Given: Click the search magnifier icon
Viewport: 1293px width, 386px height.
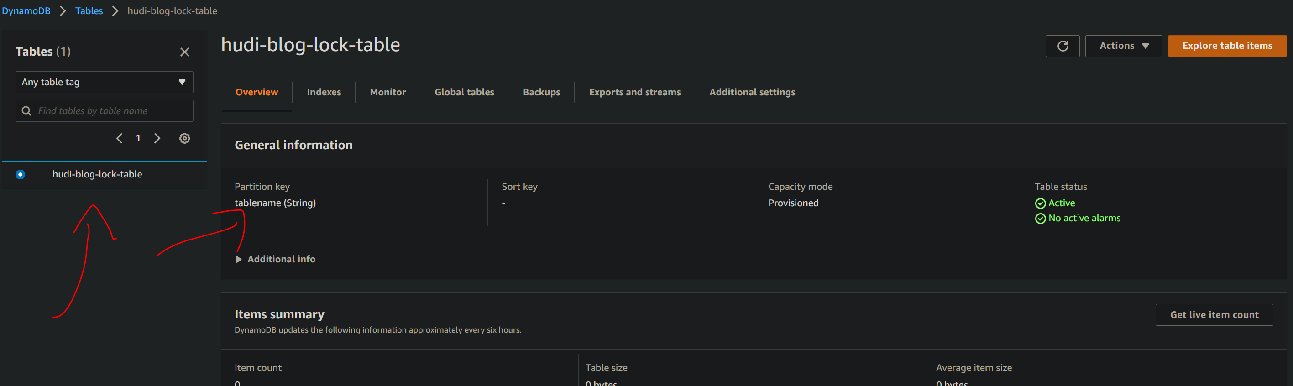Looking at the screenshot, I should click(26, 110).
